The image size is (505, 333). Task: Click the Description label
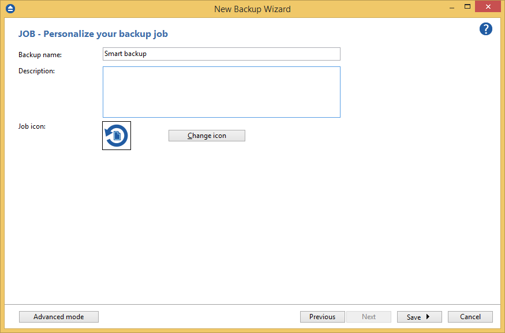pos(36,70)
